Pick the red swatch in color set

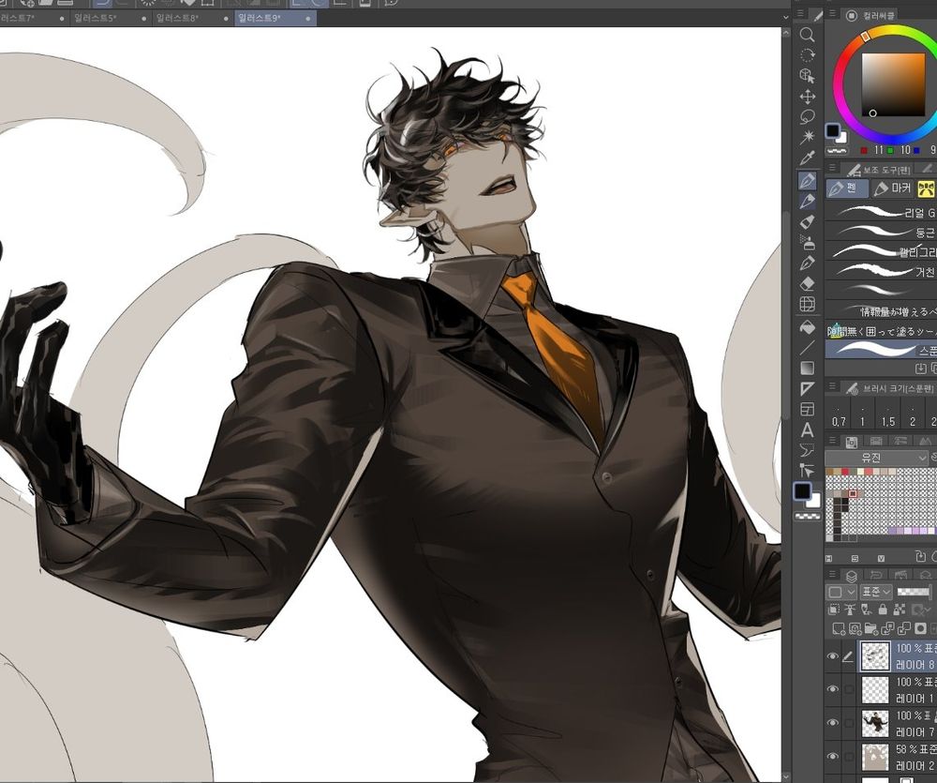pyautogui.click(x=844, y=472)
